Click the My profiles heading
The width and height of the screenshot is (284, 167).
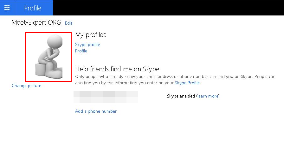click(90, 35)
